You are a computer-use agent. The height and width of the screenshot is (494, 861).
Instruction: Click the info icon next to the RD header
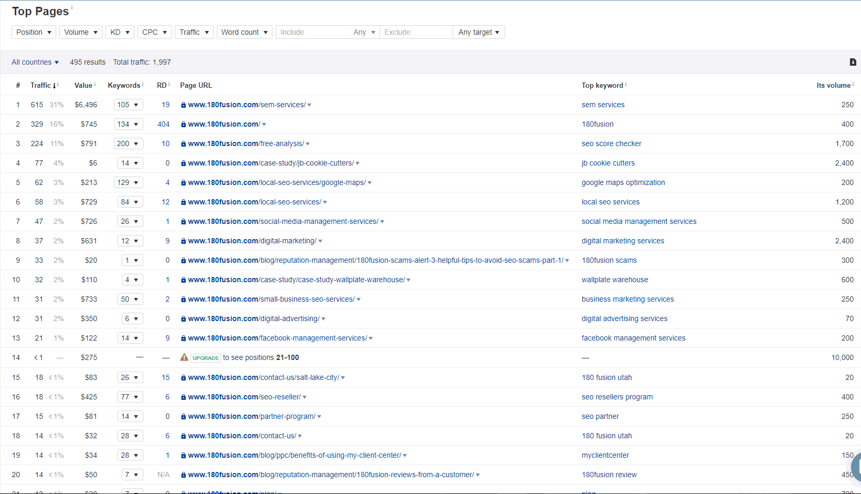[x=169, y=83]
